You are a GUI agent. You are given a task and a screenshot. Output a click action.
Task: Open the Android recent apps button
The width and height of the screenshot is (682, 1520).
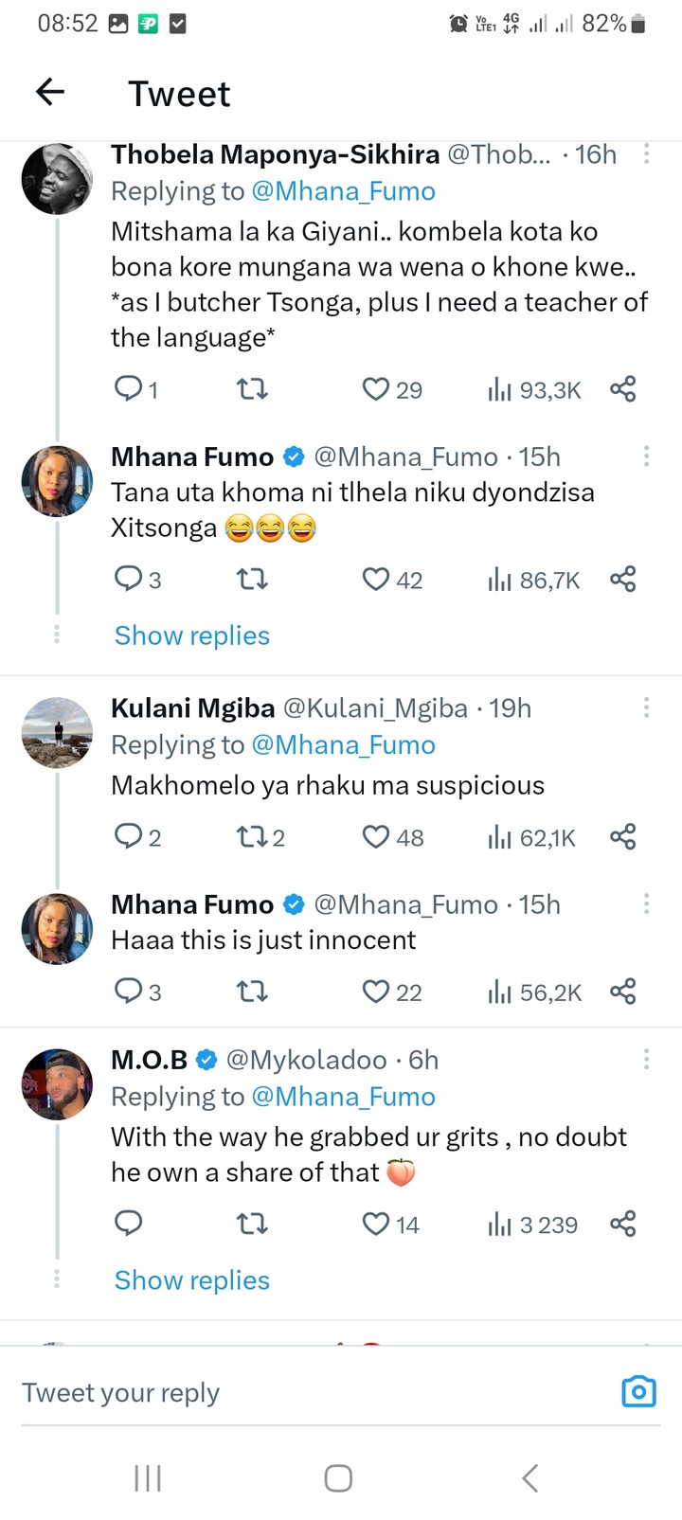click(x=148, y=1478)
